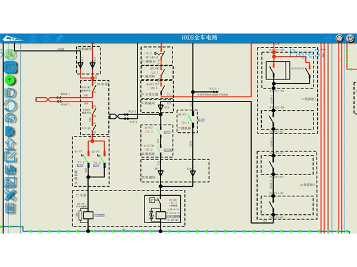The image size is (357, 267).
Task: Open the document icon in title bar
Action: tap(34, 38)
